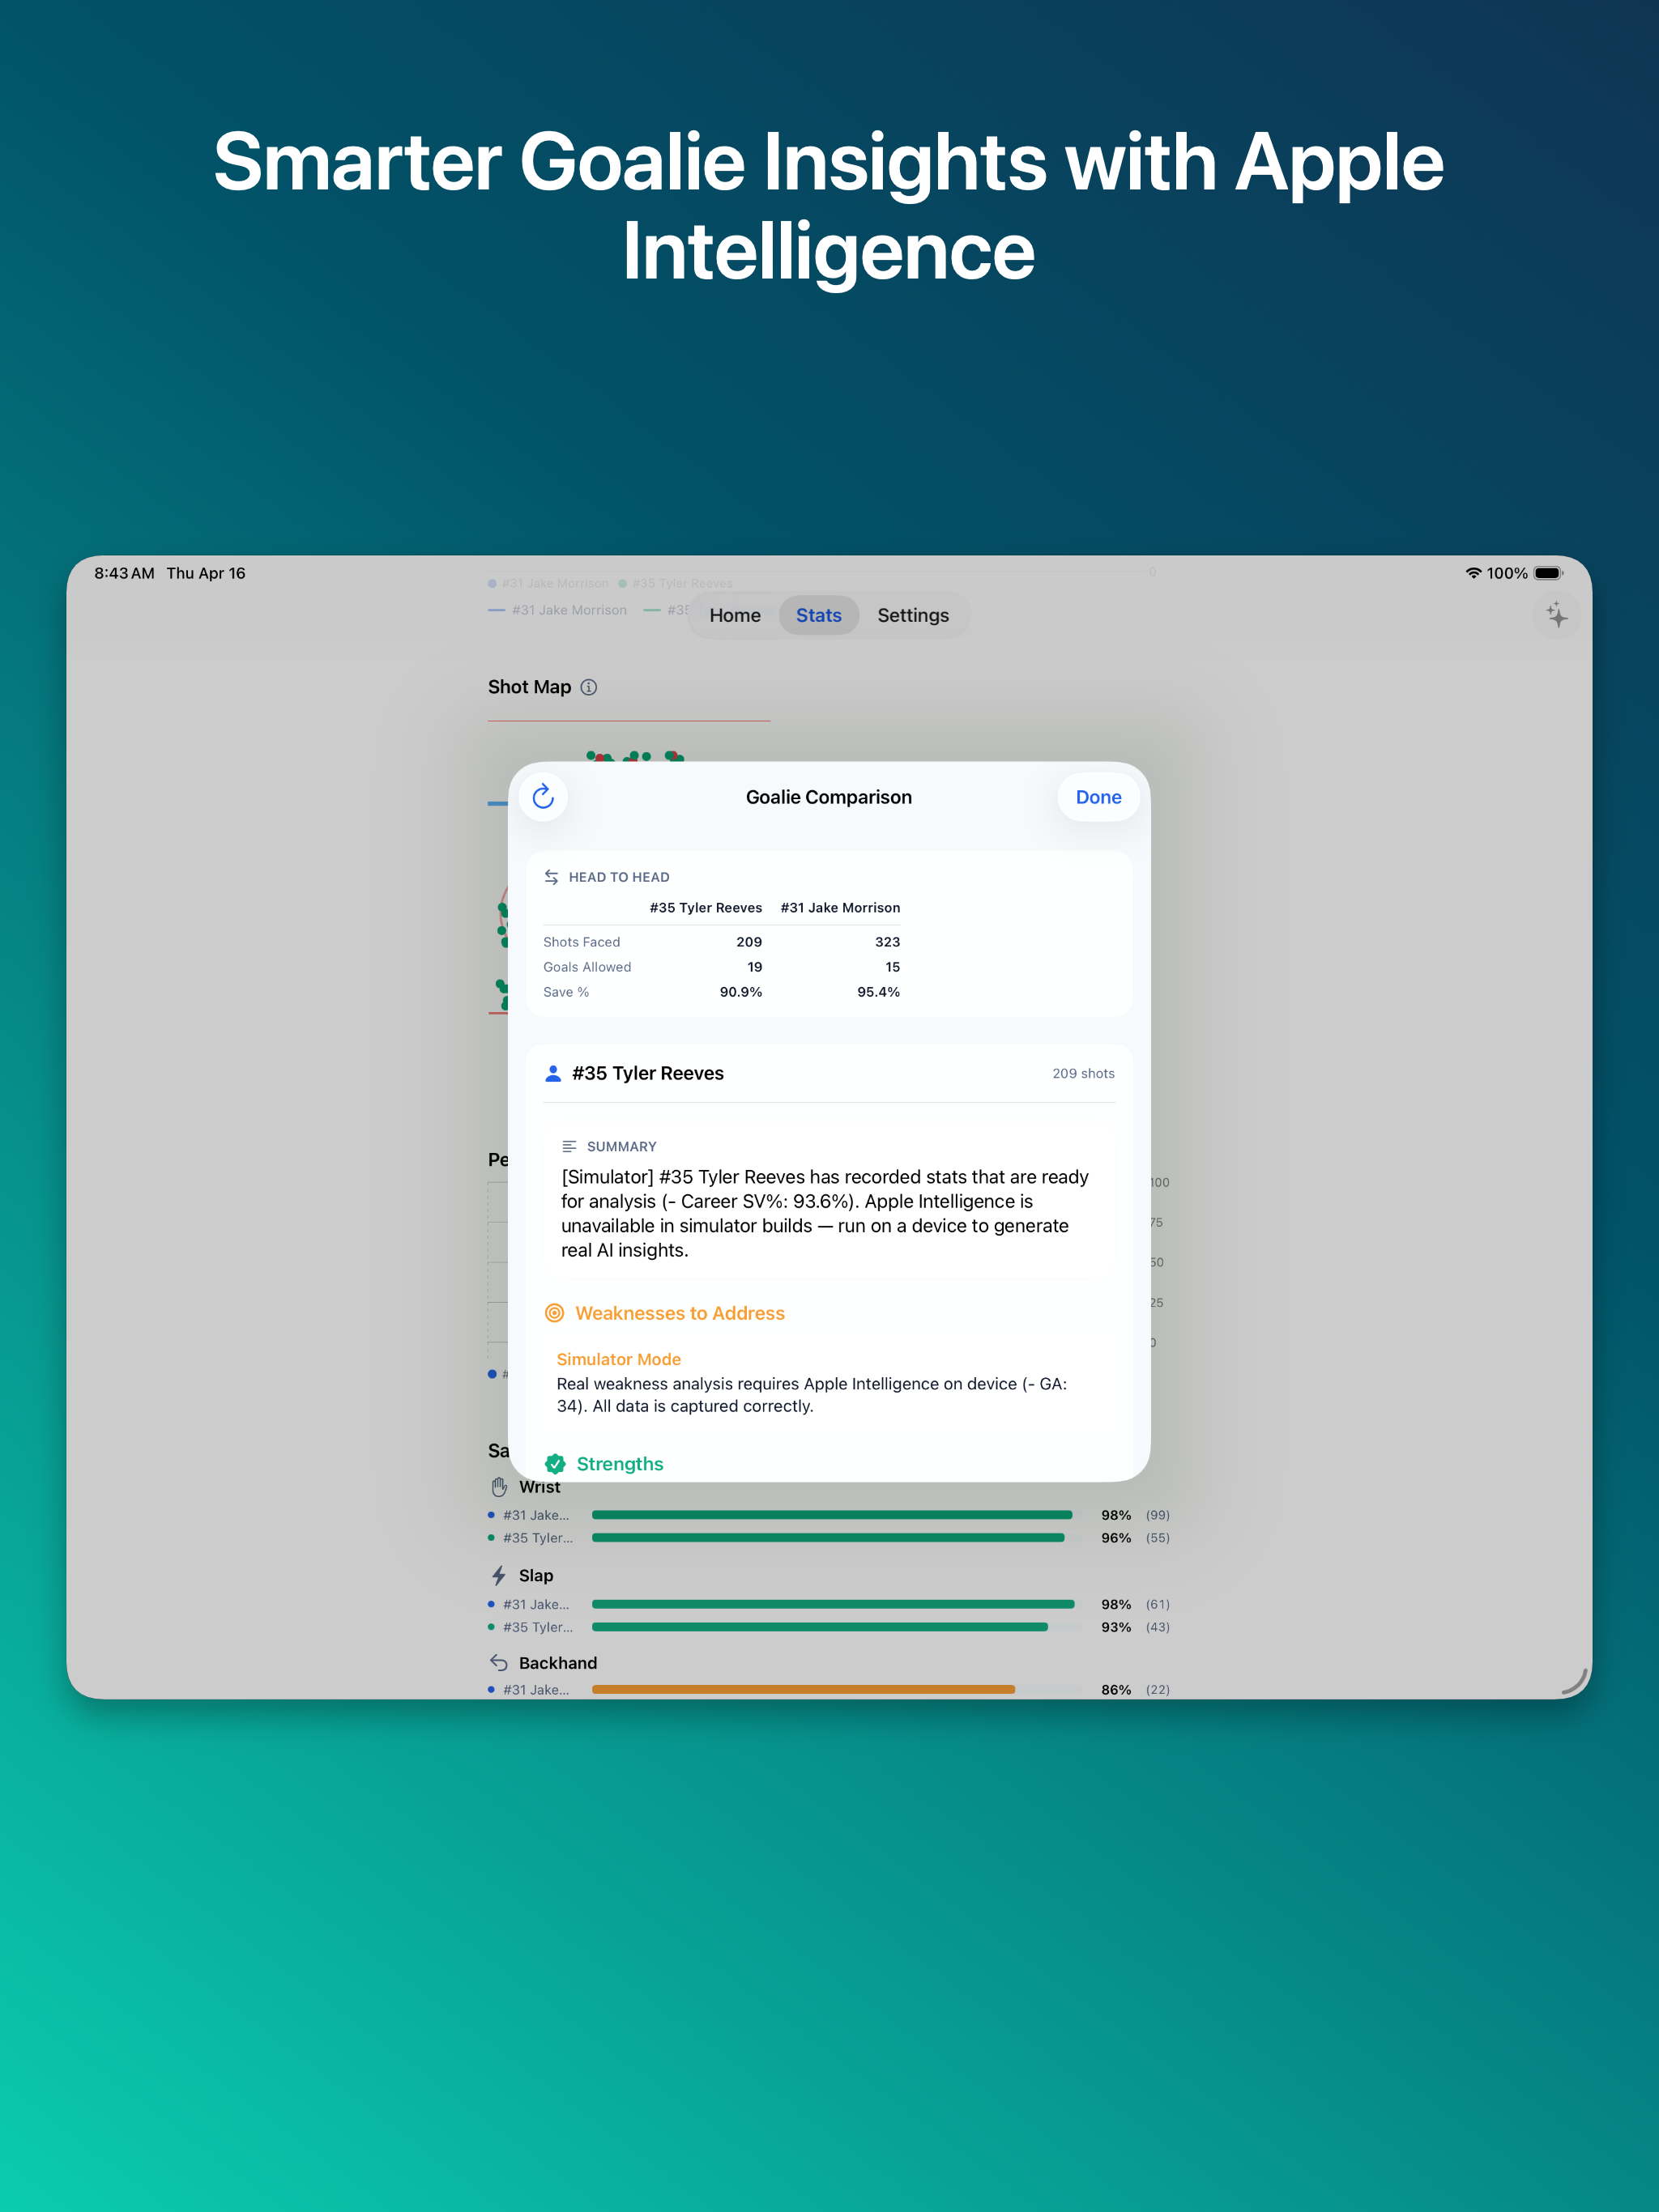Select the "#31 Jake Morrison" column header
This screenshot has height=2212, width=1659.
pos(841,908)
